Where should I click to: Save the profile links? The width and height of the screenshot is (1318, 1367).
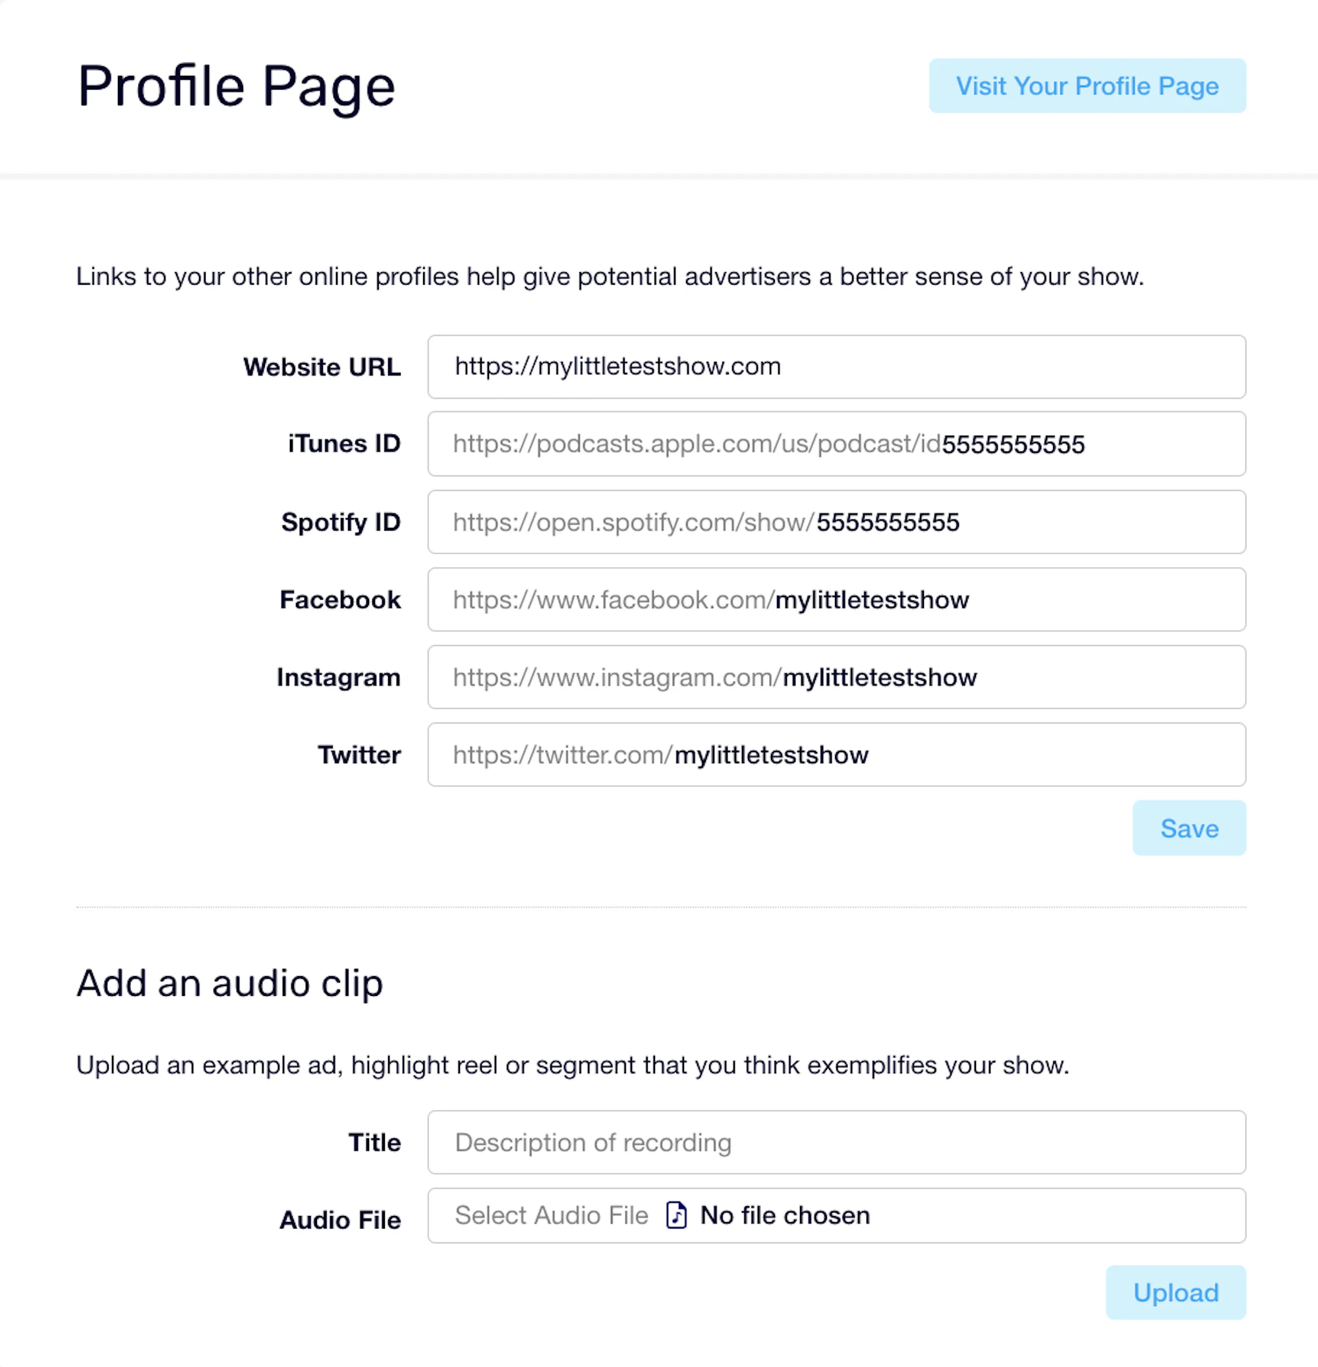click(x=1188, y=828)
